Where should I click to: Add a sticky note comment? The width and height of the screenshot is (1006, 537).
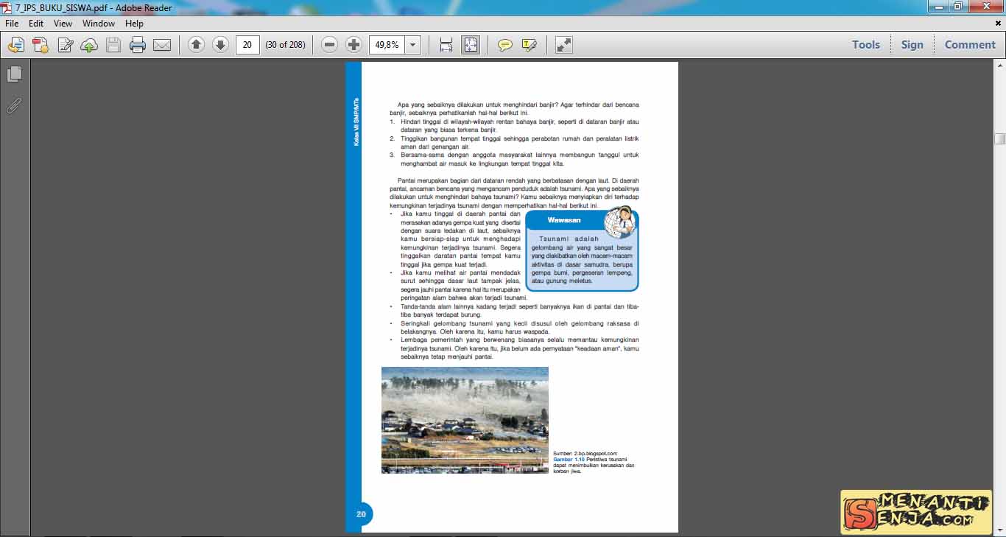[x=505, y=45]
